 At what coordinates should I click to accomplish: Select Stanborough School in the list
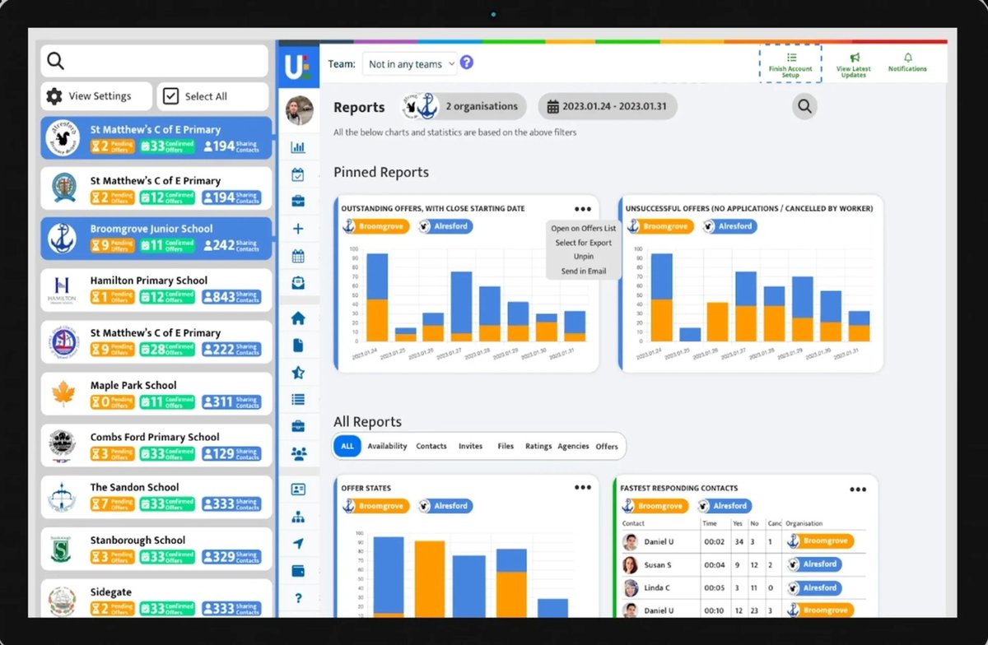(156, 550)
